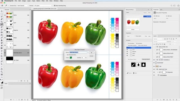
Task: Toggle Show Sampling Ring checkbox
Action: 55,6
